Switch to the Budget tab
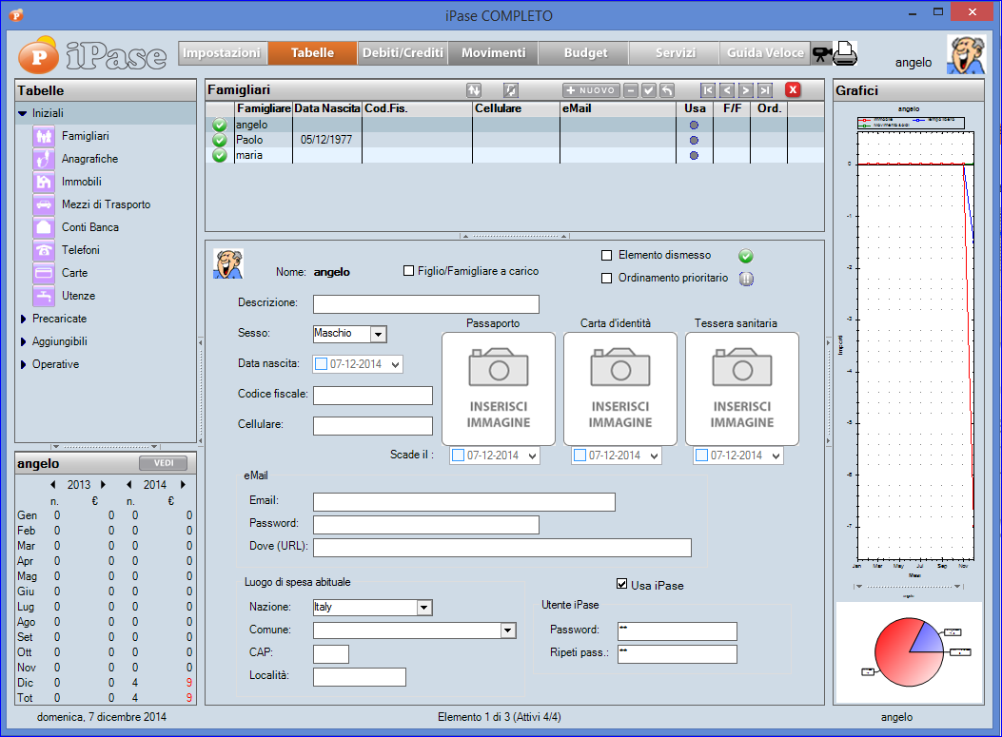This screenshot has width=1002, height=737. click(584, 53)
